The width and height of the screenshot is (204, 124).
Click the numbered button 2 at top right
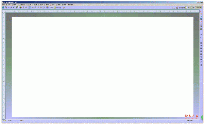tap(188, 8)
